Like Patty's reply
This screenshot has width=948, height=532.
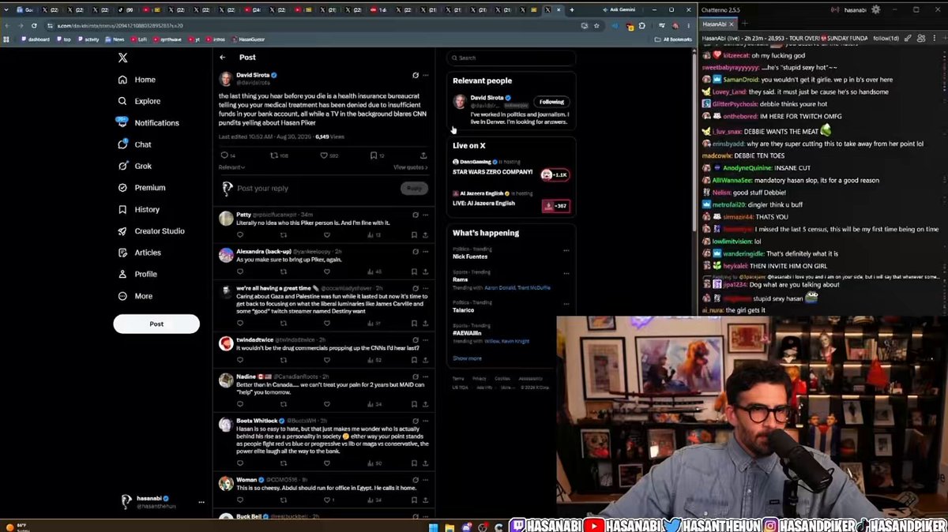pos(329,234)
